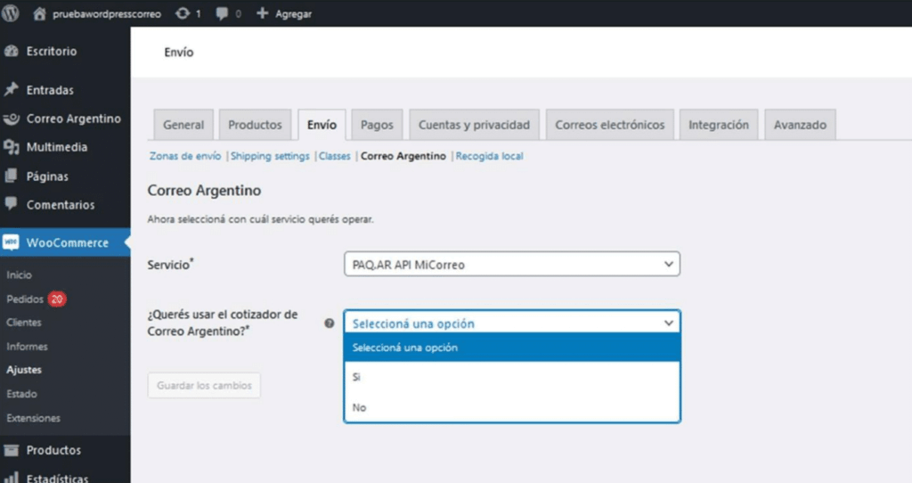Click the WooCommerce logo icon
The height and width of the screenshot is (483, 912).
[x=11, y=242]
